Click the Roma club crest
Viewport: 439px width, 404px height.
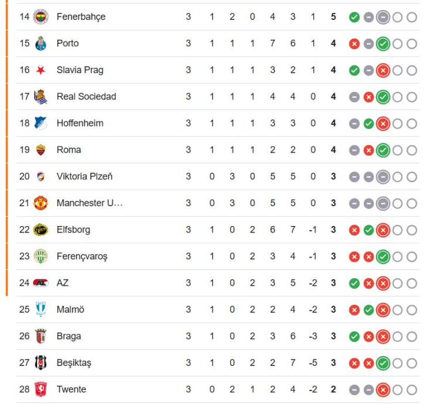pos(40,150)
